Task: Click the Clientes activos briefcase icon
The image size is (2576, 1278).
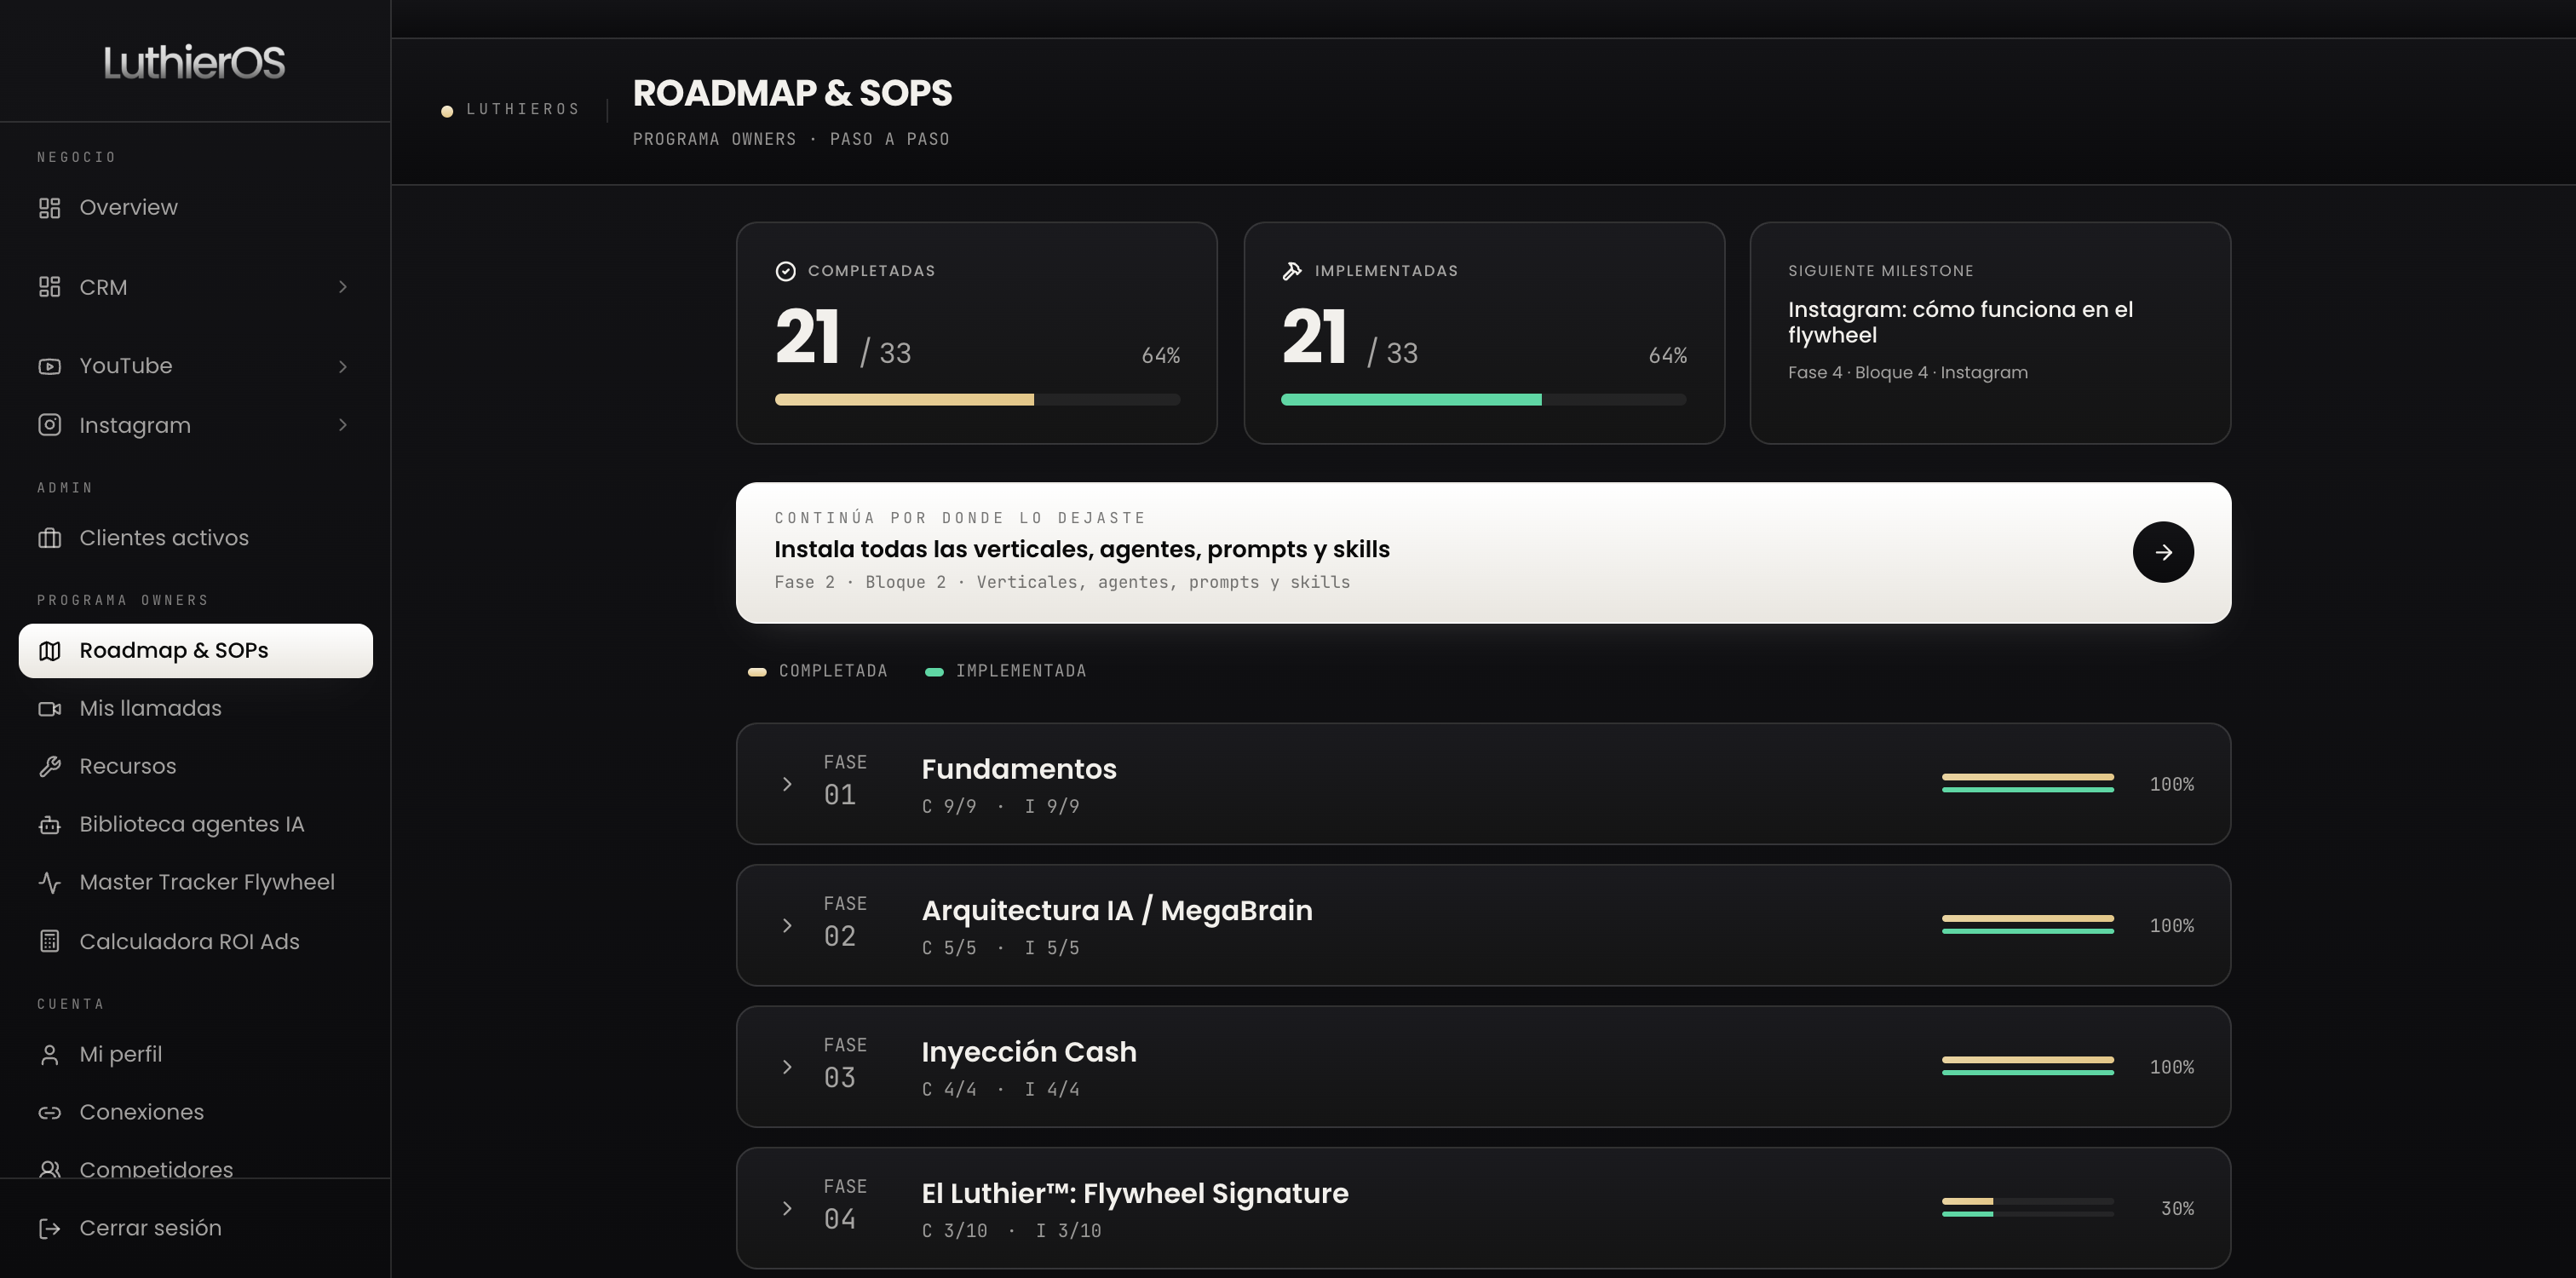Action: [49, 538]
